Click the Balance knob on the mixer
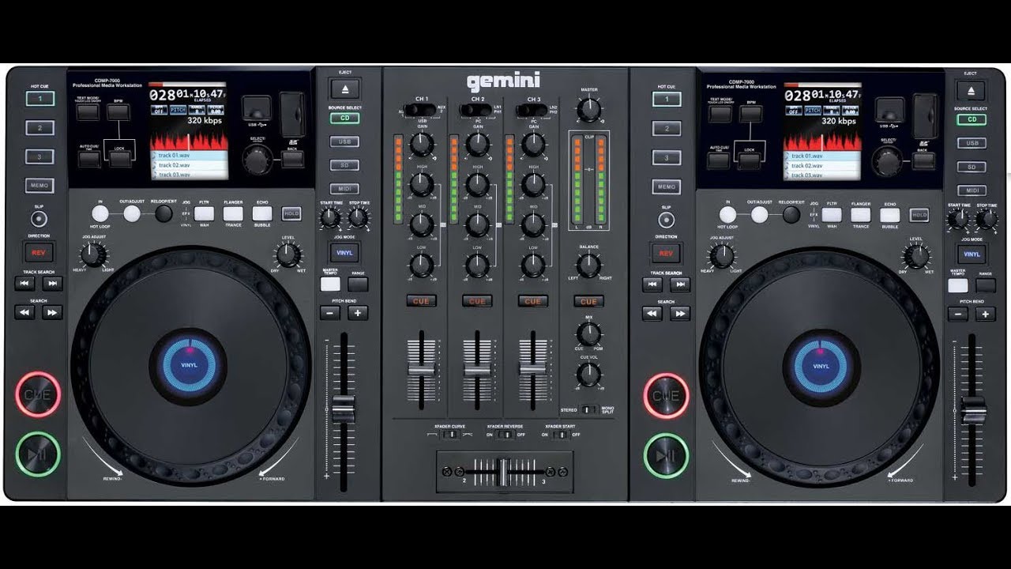The image size is (1011, 569). tap(588, 266)
